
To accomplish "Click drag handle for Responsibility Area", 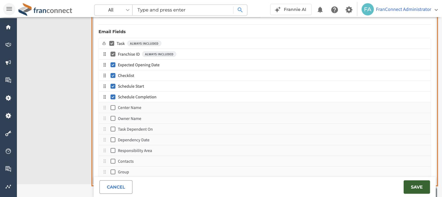I will click(105, 150).
